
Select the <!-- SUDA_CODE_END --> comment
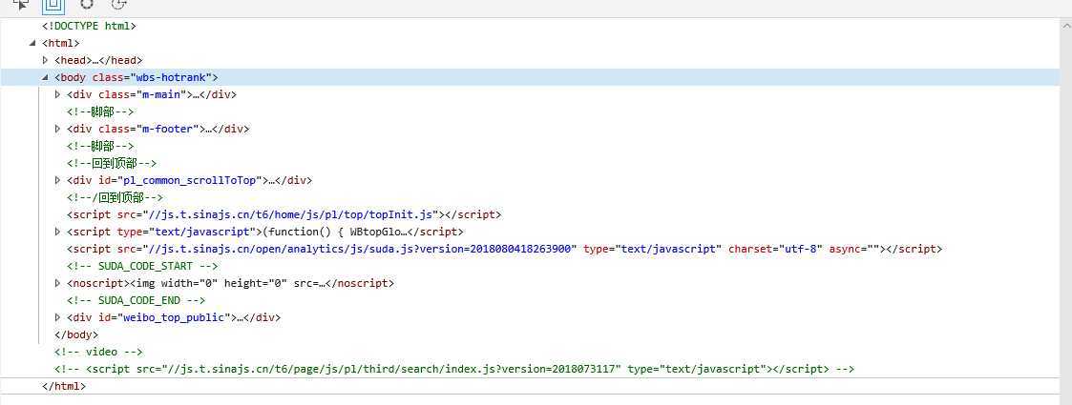[137, 300]
